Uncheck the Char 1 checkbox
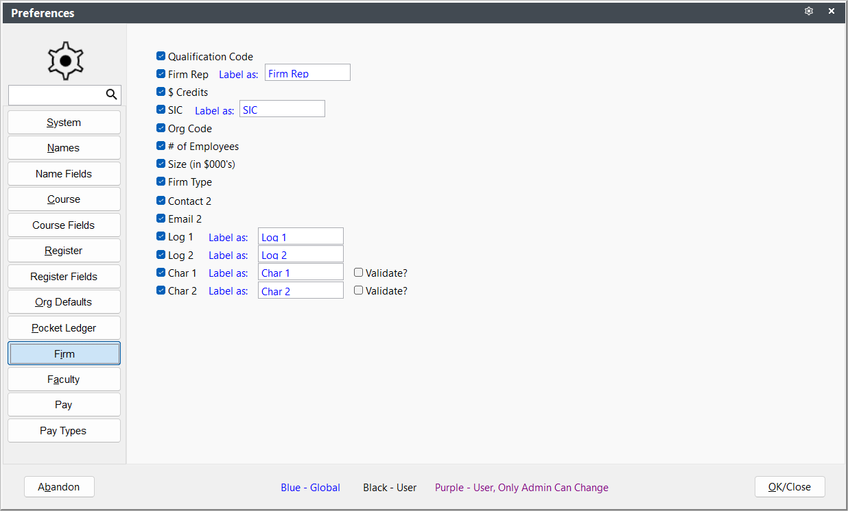 pyautogui.click(x=161, y=272)
